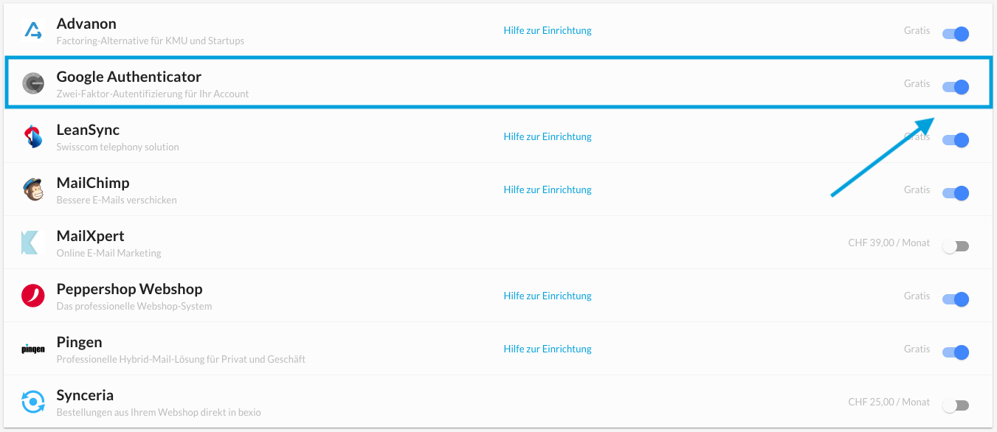This screenshot has width=997, height=432.
Task: Click the Synceria sync icon
Action: tap(33, 402)
